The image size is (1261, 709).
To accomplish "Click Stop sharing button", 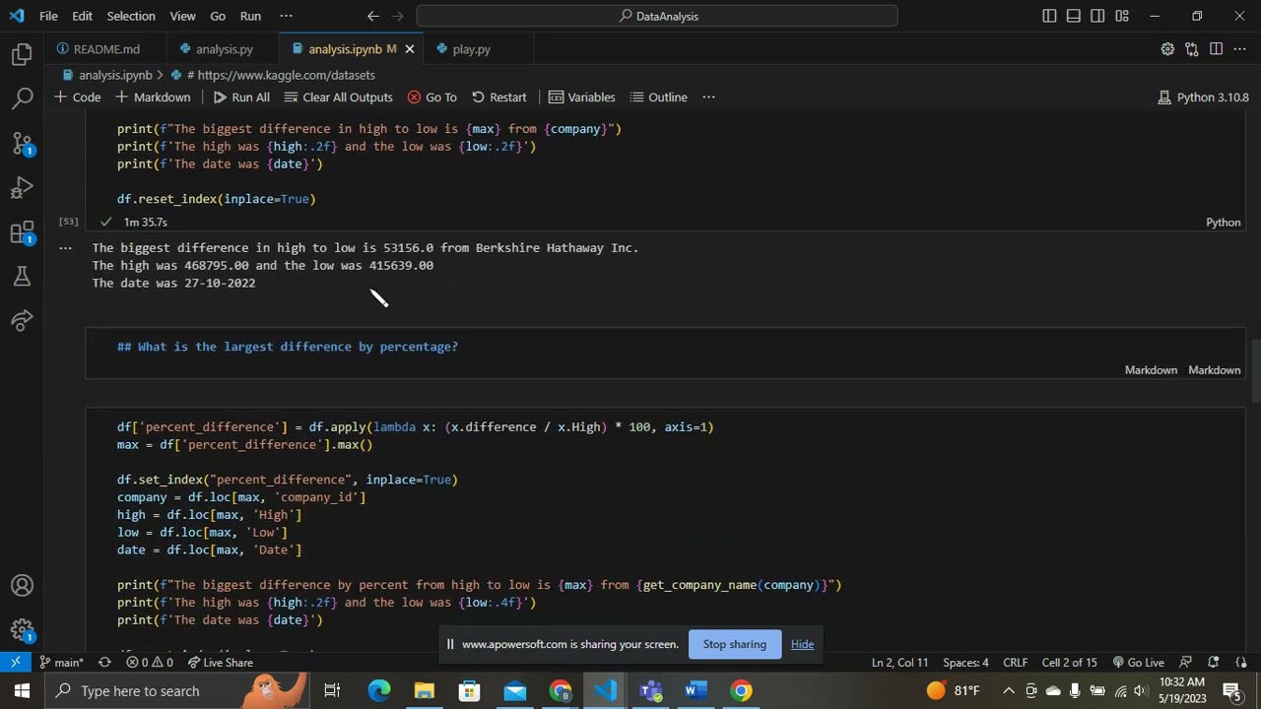I will (734, 644).
